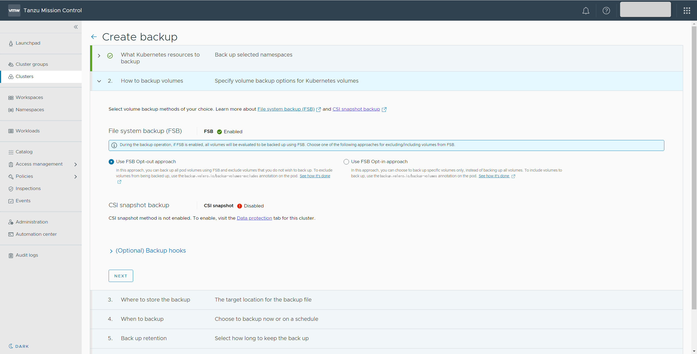The width and height of the screenshot is (697, 354).
Task: Click the NEXT button
Action: click(121, 276)
